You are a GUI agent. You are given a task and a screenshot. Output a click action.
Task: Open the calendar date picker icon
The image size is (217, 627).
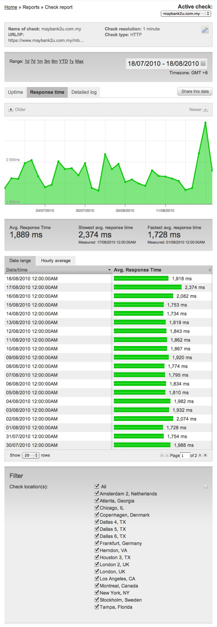(203, 63)
